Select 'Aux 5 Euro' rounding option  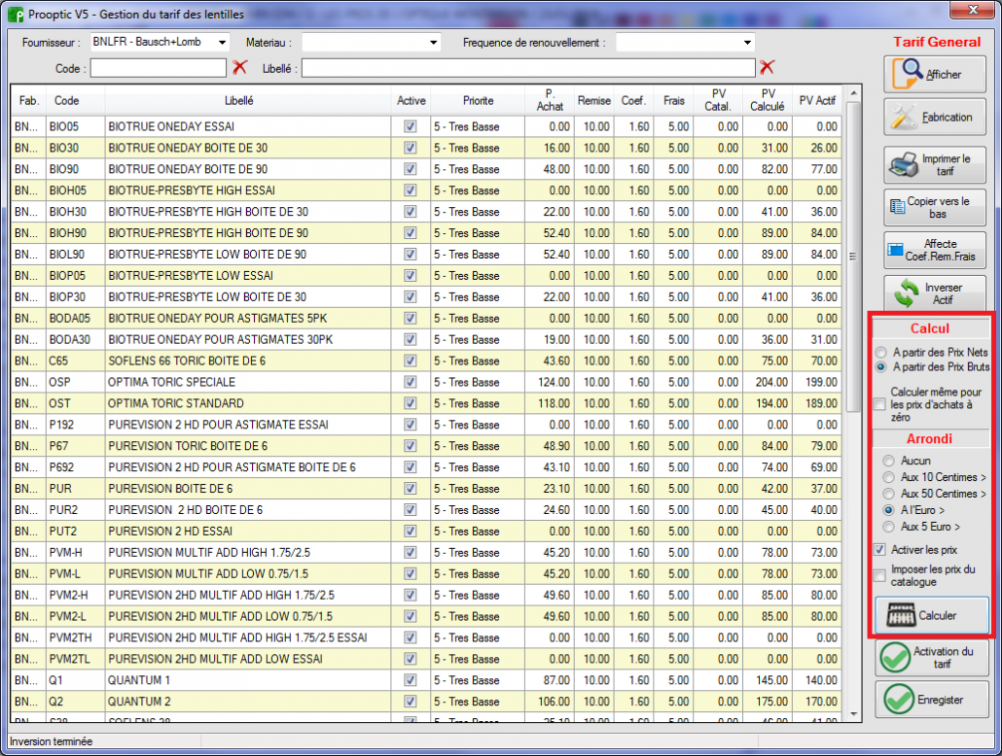[x=888, y=527]
